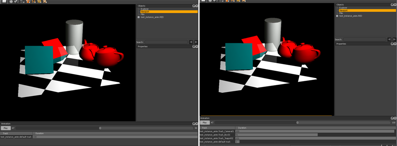This screenshot has width=397, height=146.
Task: Click previous search result arrow in left window
Action: click(191, 42)
